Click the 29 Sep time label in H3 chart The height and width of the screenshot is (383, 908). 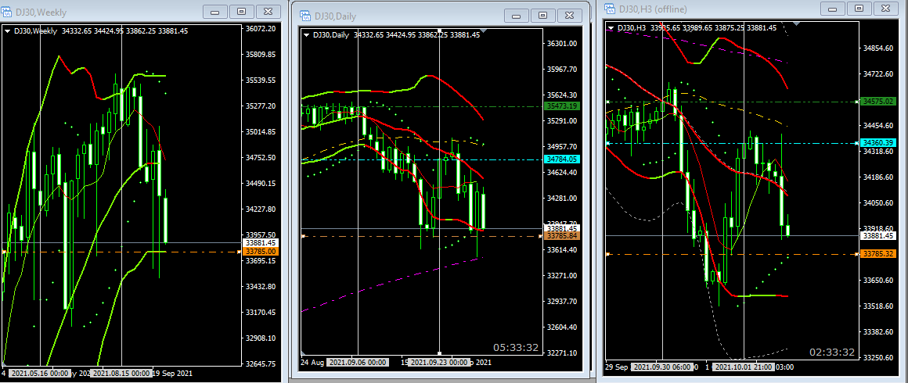[618, 367]
